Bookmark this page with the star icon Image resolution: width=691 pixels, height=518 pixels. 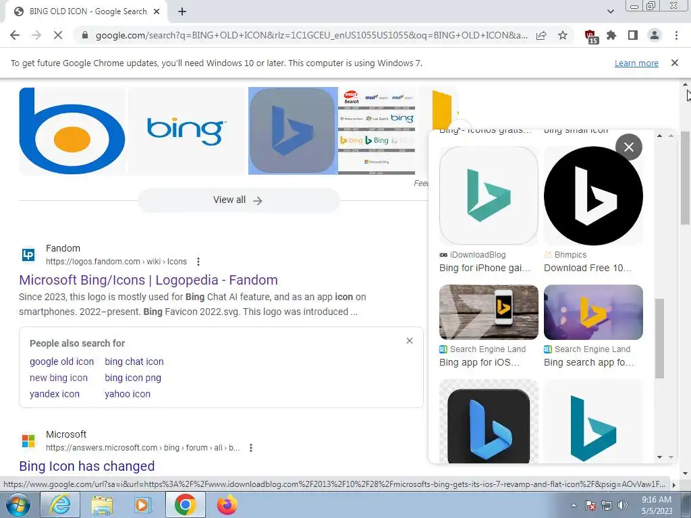point(563,35)
